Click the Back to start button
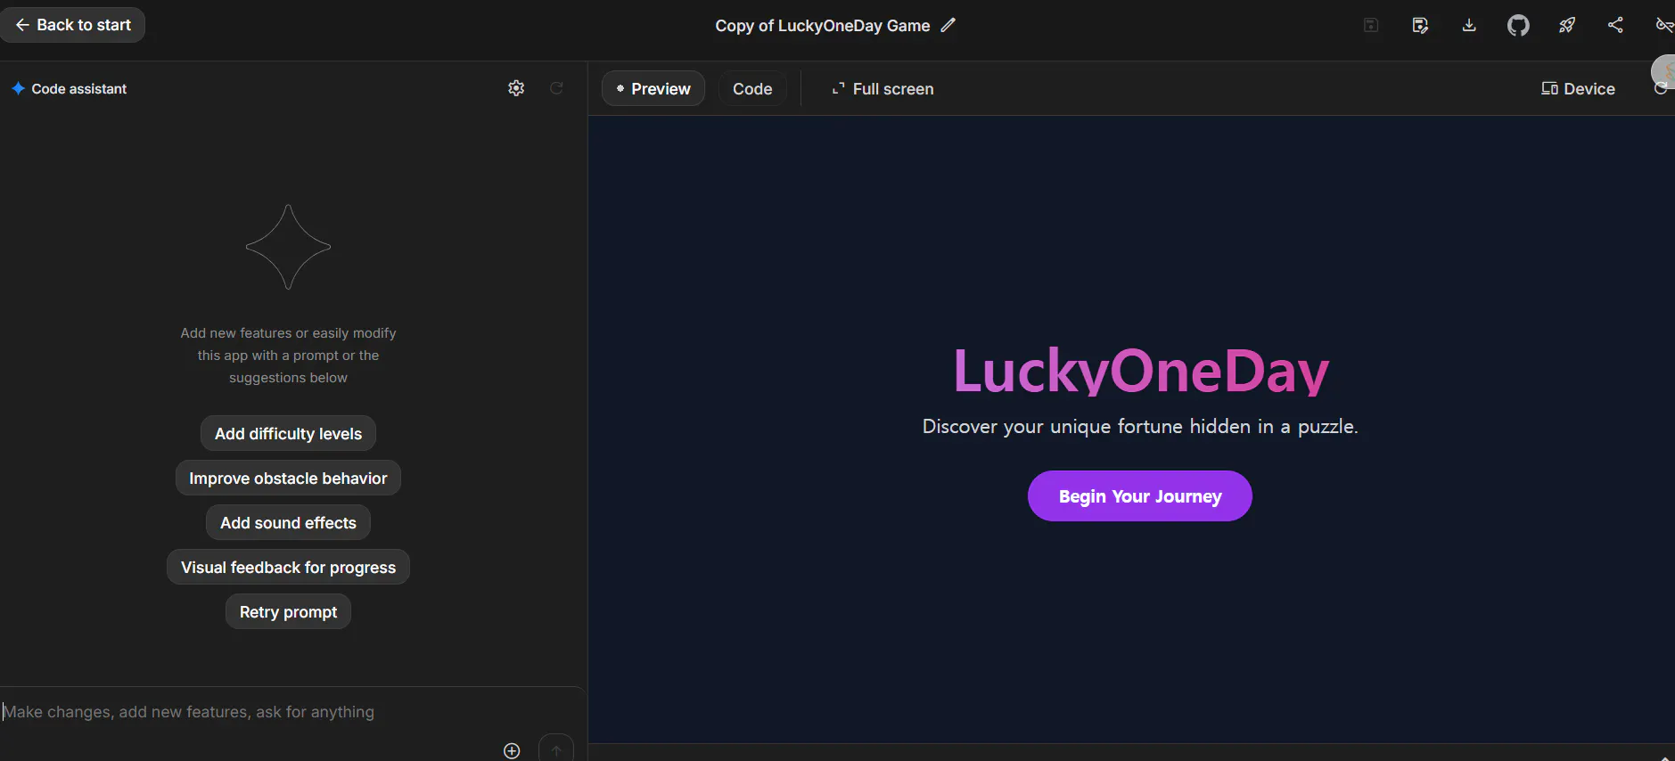Screen dimensions: 1675x761 (x=73, y=25)
